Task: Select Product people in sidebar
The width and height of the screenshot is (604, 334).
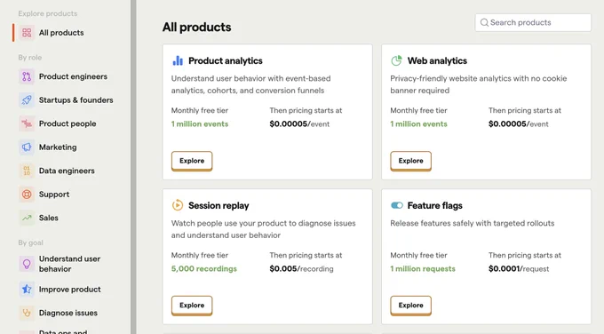Action: point(68,123)
